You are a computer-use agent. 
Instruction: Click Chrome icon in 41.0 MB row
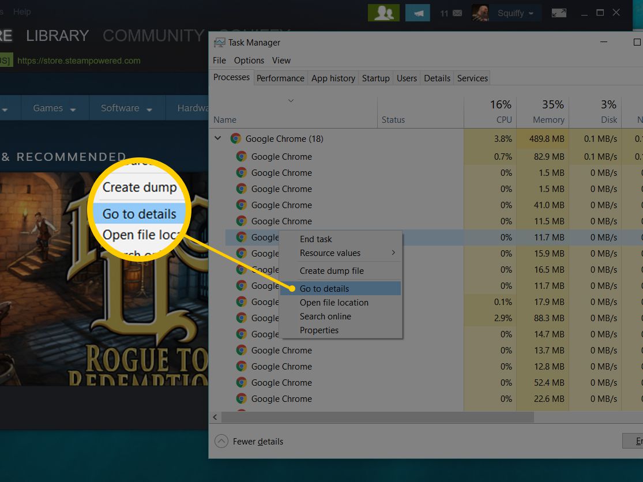click(241, 205)
